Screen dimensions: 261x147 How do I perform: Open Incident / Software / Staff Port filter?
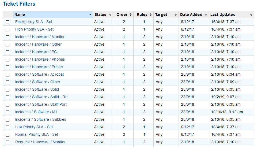[x=41, y=104]
